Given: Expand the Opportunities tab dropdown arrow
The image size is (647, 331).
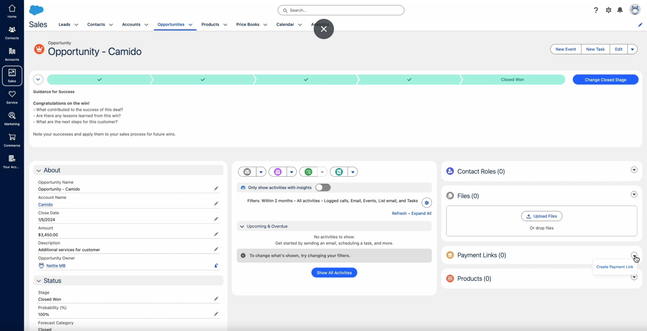Looking at the screenshot, I should 191,25.
